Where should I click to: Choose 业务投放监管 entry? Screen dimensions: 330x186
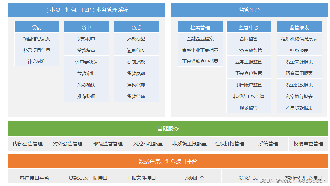(x=249, y=50)
